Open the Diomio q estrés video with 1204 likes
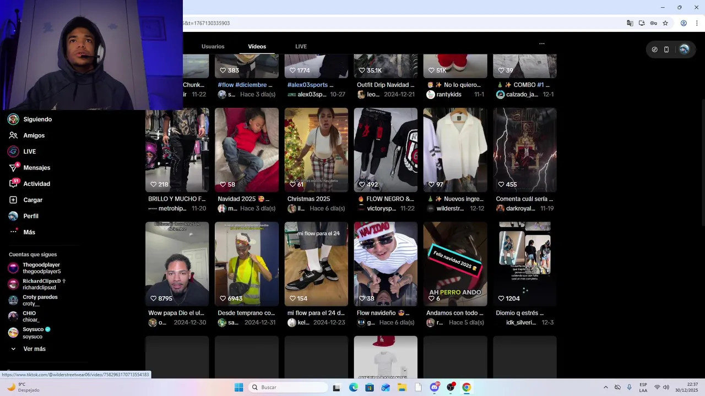This screenshot has height=396, width=705. click(x=525, y=264)
